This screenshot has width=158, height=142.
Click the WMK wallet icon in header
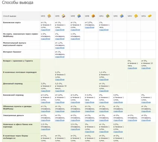pos(122,16)
